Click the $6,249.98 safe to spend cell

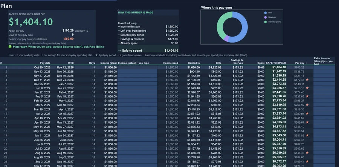pyautogui.click(x=279, y=153)
